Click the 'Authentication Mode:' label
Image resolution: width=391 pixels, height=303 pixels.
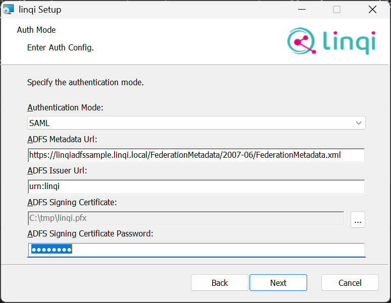tap(65, 107)
